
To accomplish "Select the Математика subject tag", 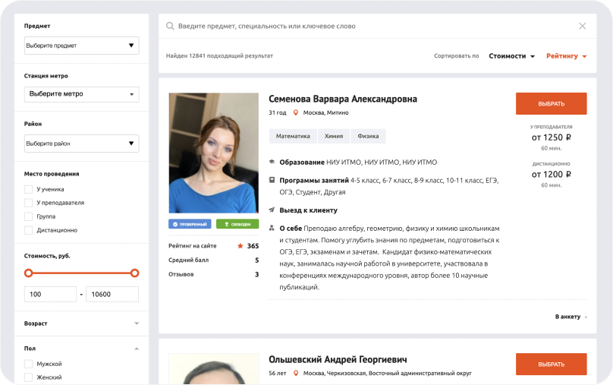I will (293, 136).
